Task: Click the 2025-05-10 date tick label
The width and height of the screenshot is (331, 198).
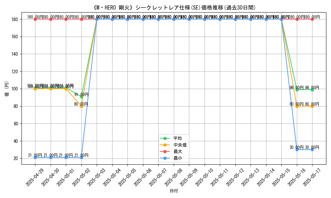Action: pyautogui.click(x=204, y=177)
